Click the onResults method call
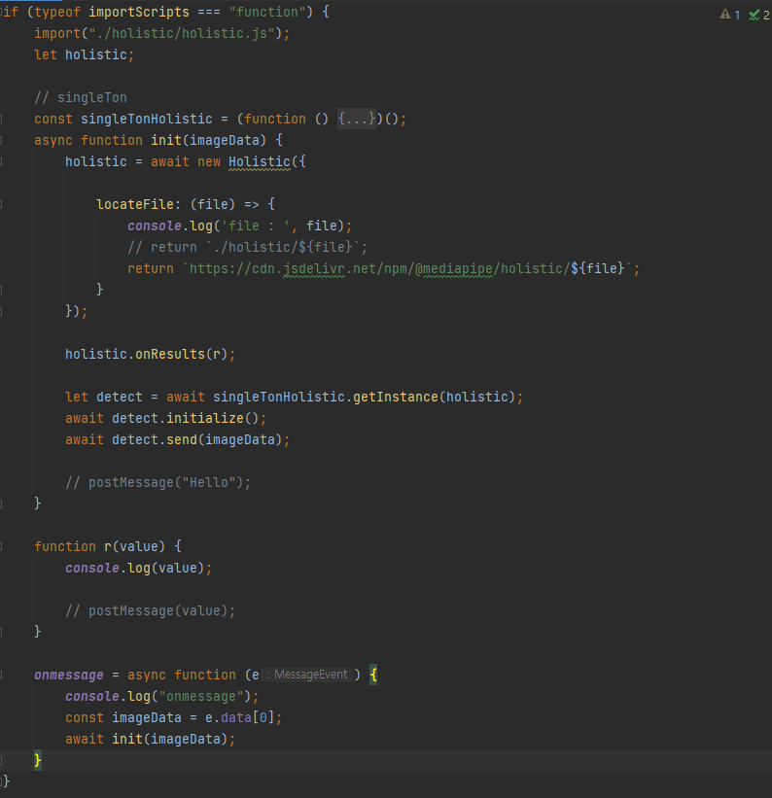This screenshot has height=798, width=772. (169, 354)
